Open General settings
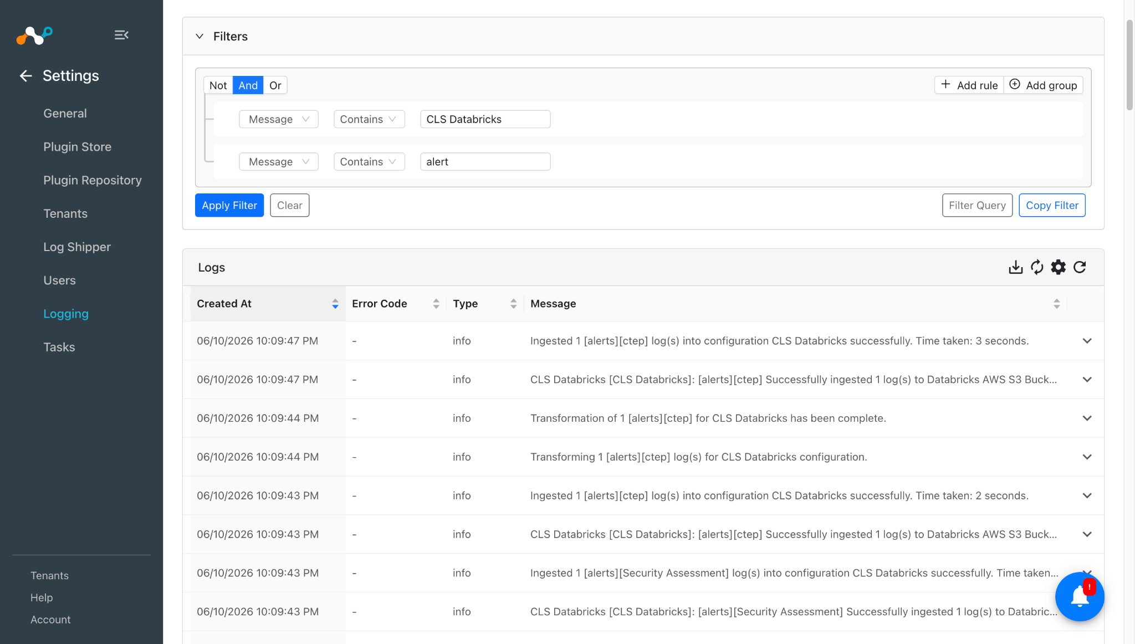 click(x=65, y=114)
